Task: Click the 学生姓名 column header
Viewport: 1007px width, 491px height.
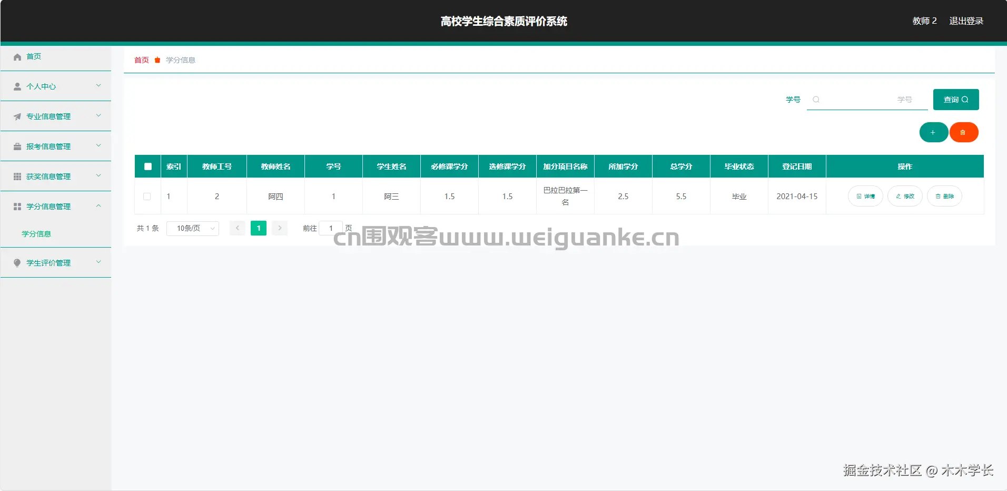Action: pyautogui.click(x=391, y=166)
